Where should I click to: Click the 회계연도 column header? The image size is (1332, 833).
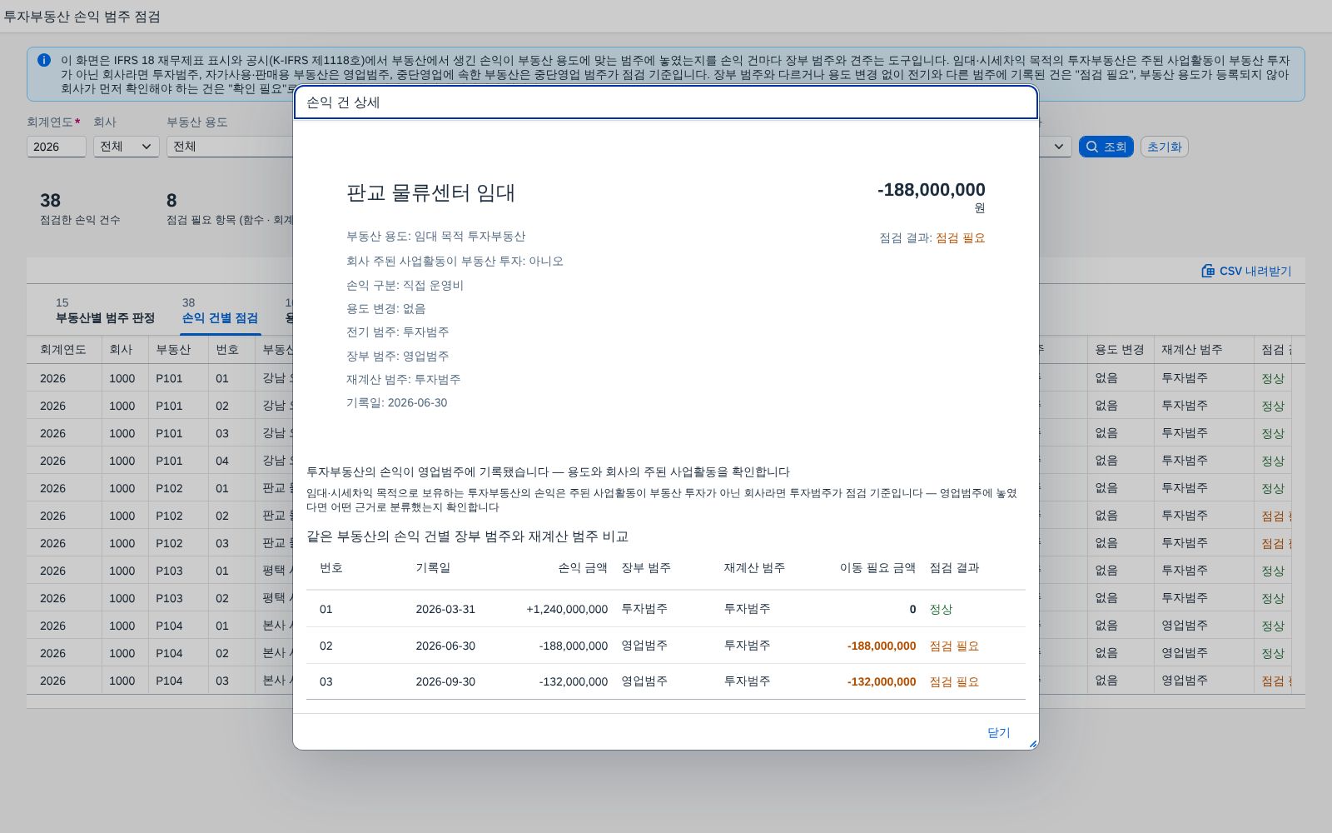click(x=63, y=350)
